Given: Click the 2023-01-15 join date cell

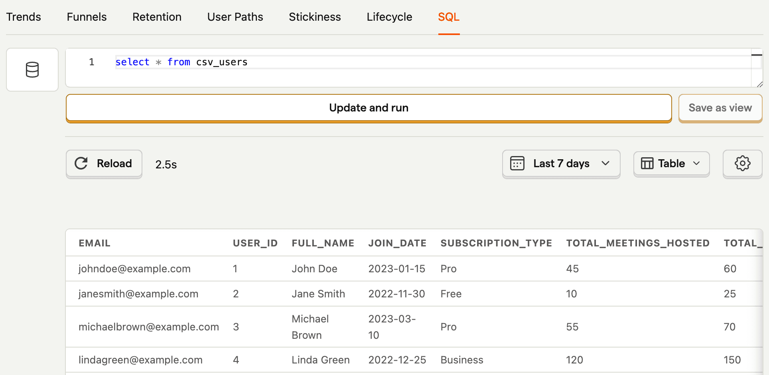Looking at the screenshot, I should coord(396,269).
